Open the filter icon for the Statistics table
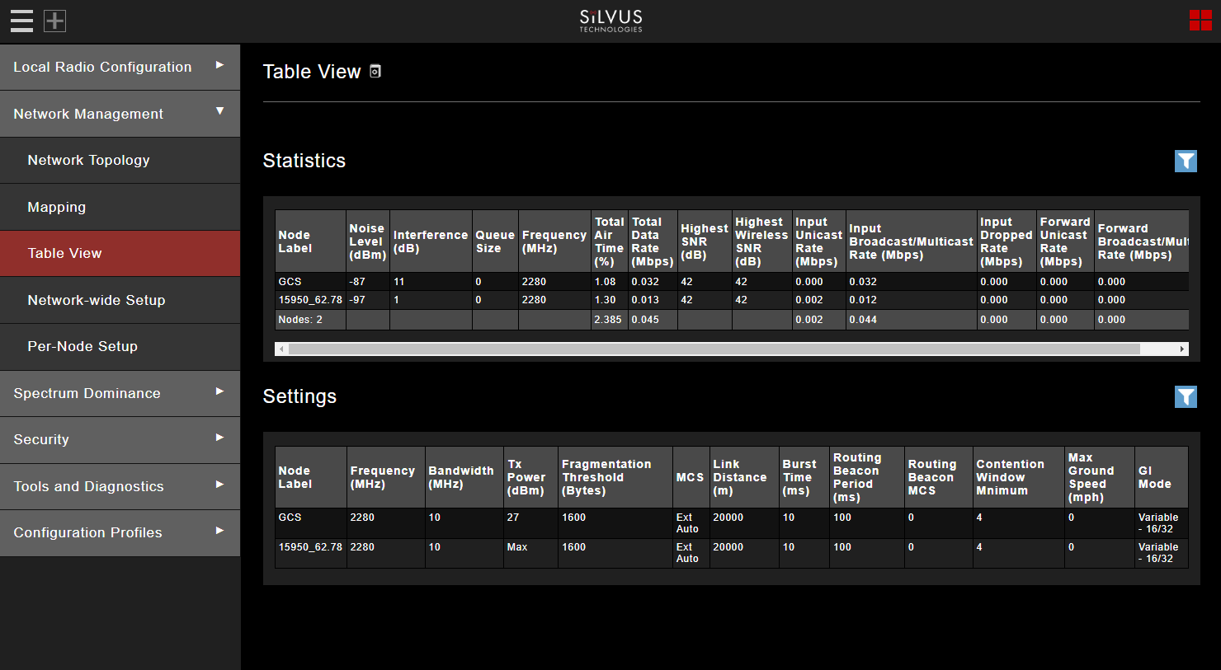Screen dimensions: 1221x670 point(1186,161)
